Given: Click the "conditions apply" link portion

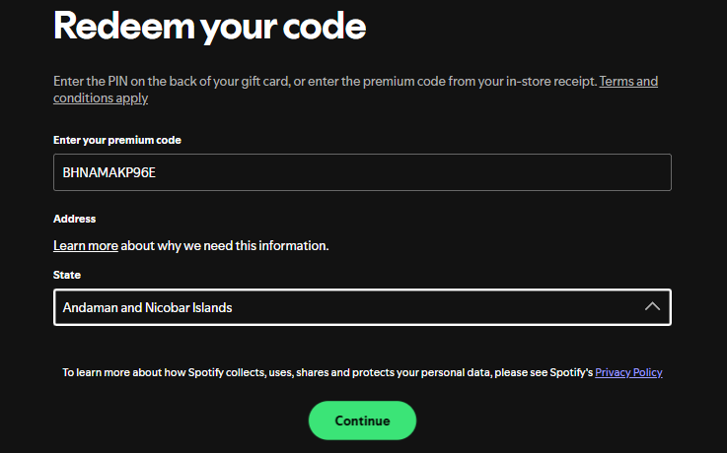Looking at the screenshot, I should [x=101, y=97].
